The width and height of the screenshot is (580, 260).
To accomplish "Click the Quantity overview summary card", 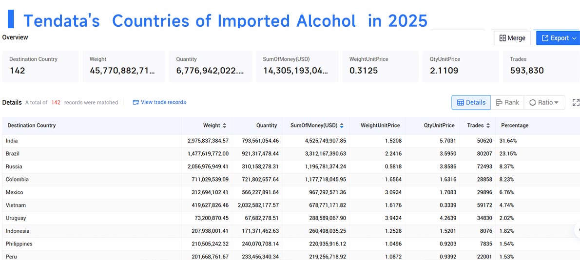I will [211, 66].
